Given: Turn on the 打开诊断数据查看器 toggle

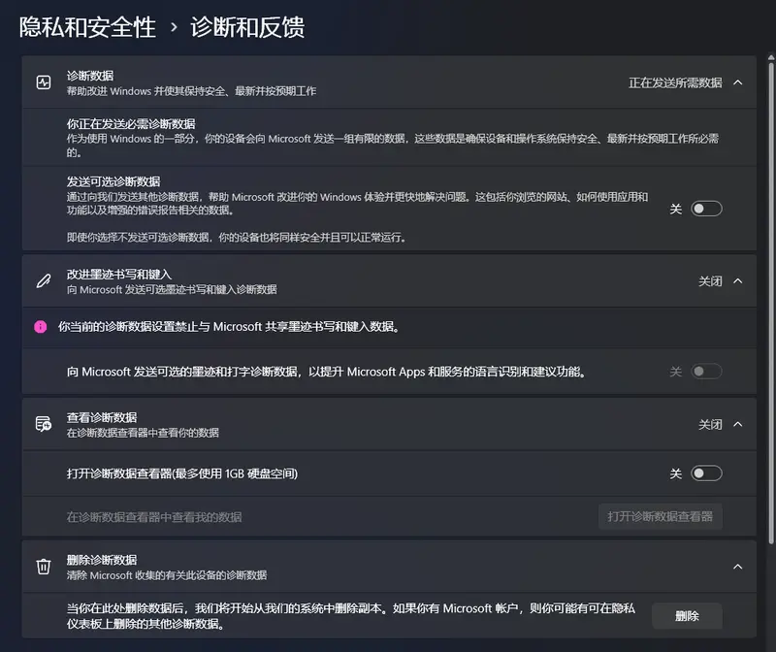Looking at the screenshot, I should (x=707, y=473).
